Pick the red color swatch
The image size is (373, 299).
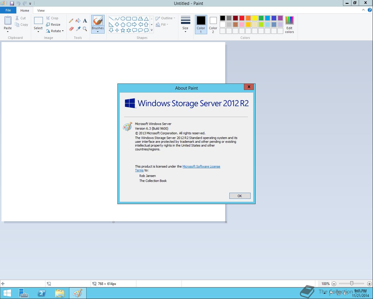242,18
